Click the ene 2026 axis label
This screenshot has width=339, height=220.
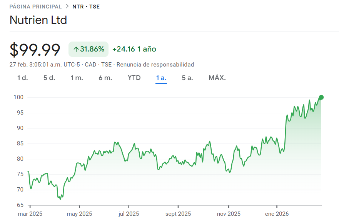point(277,214)
